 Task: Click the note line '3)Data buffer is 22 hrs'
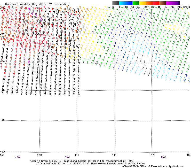[91, 164]
